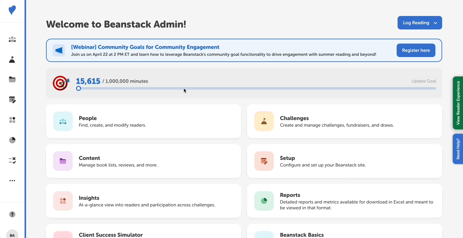Click the Beanstack heart logo
This screenshot has width=463, height=238.
[x=12, y=10]
